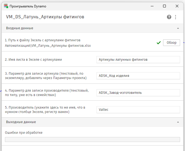Image resolution: width=185 pixels, height=151 pixels.
Task: Click label '3. Параметр для записи артикула'
Action: (x=46, y=76)
